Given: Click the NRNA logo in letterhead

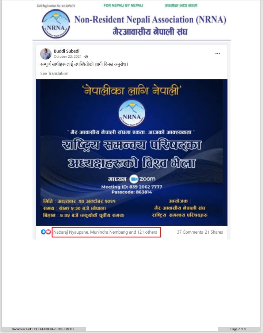Looking at the screenshot, I should [56, 24].
